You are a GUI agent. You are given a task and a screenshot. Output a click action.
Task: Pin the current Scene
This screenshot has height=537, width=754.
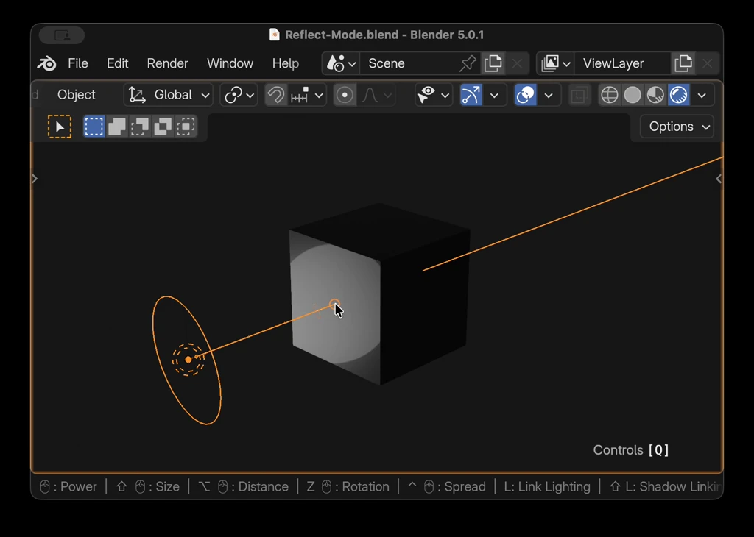tap(468, 64)
